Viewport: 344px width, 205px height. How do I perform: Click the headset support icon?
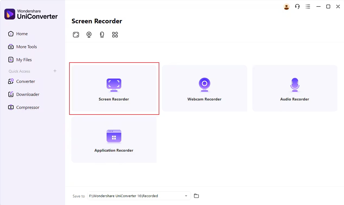tap(297, 6)
